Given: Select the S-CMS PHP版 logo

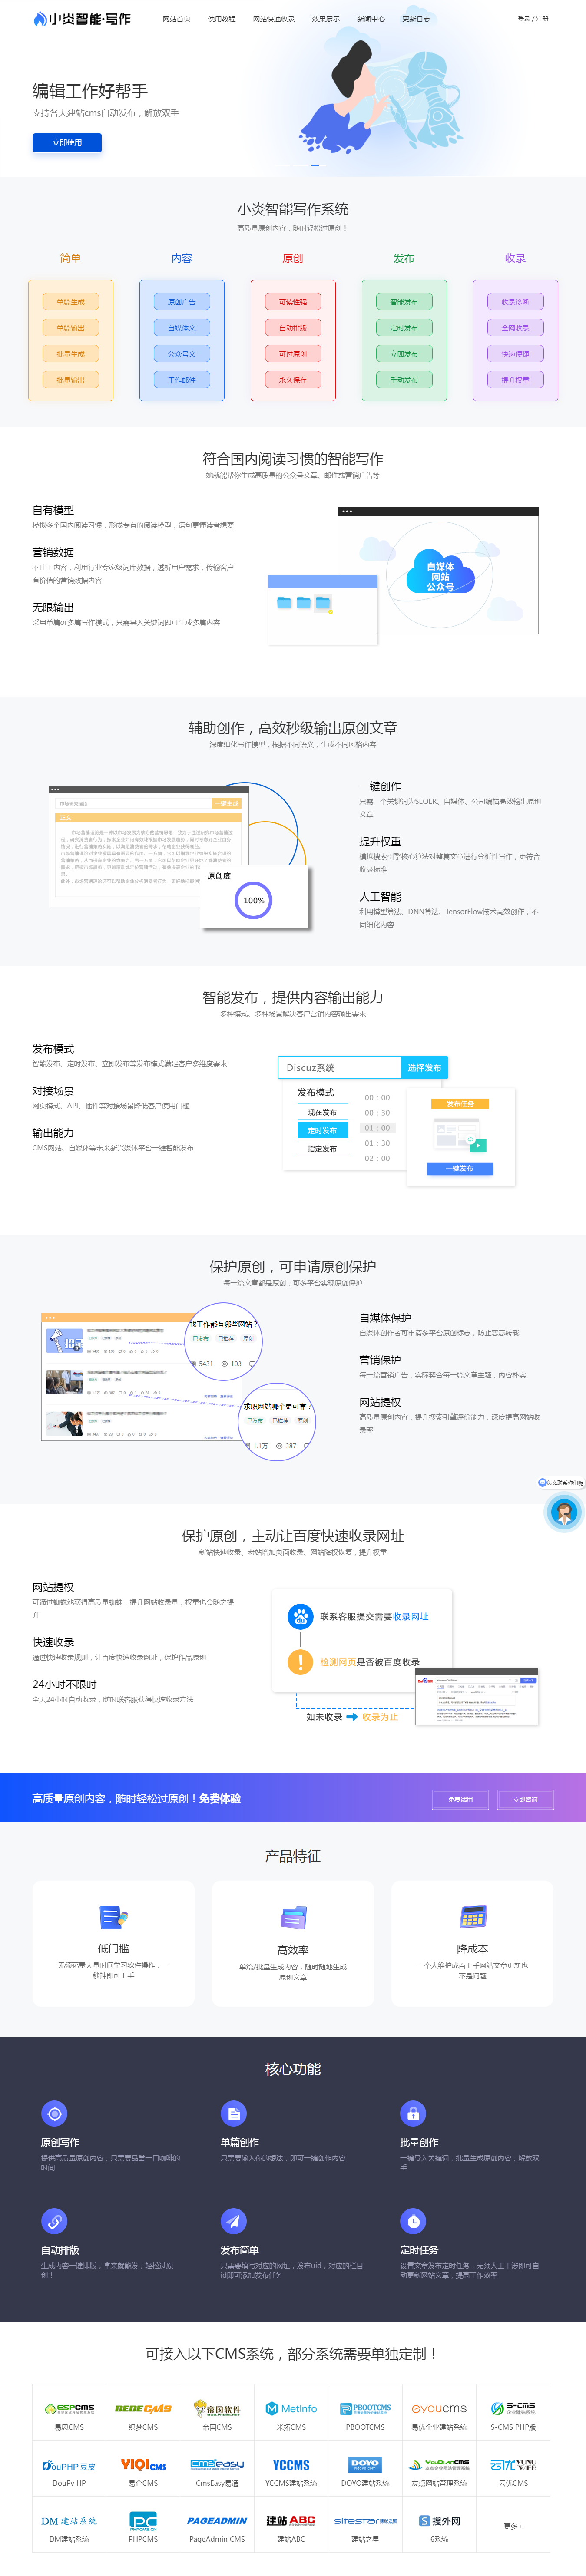Looking at the screenshot, I should pos(513,2409).
